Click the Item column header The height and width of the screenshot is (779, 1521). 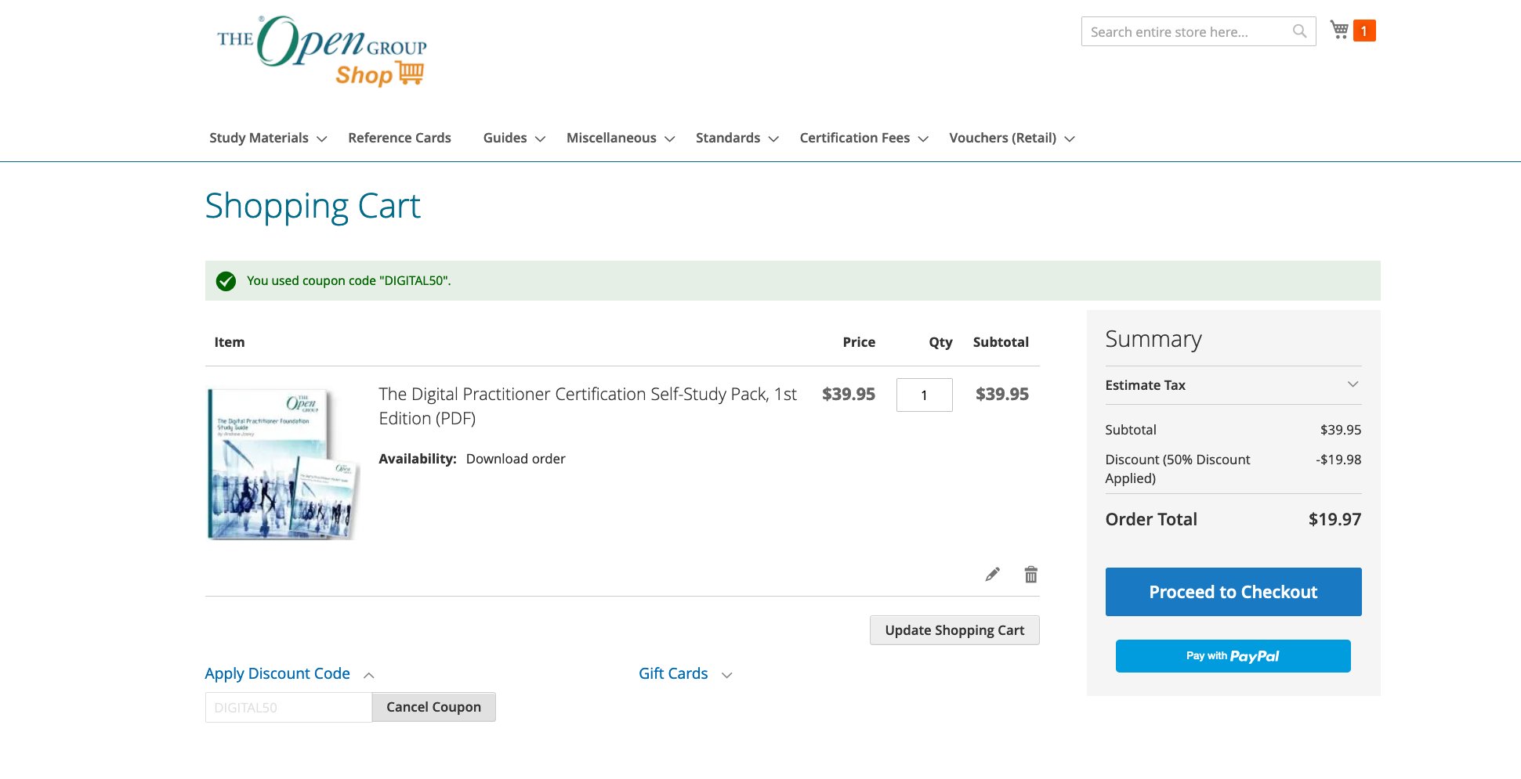[x=230, y=342]
